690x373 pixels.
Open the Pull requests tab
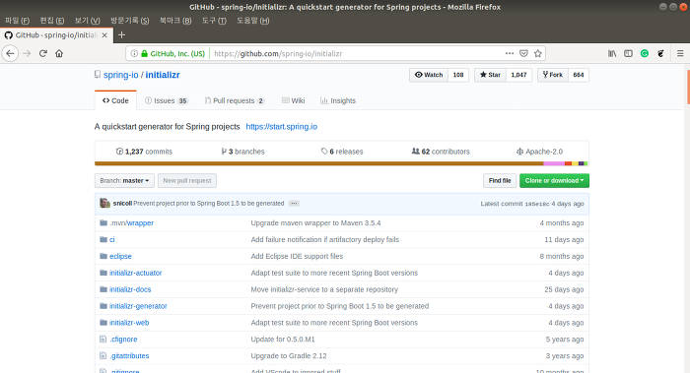tap(235, 100)
